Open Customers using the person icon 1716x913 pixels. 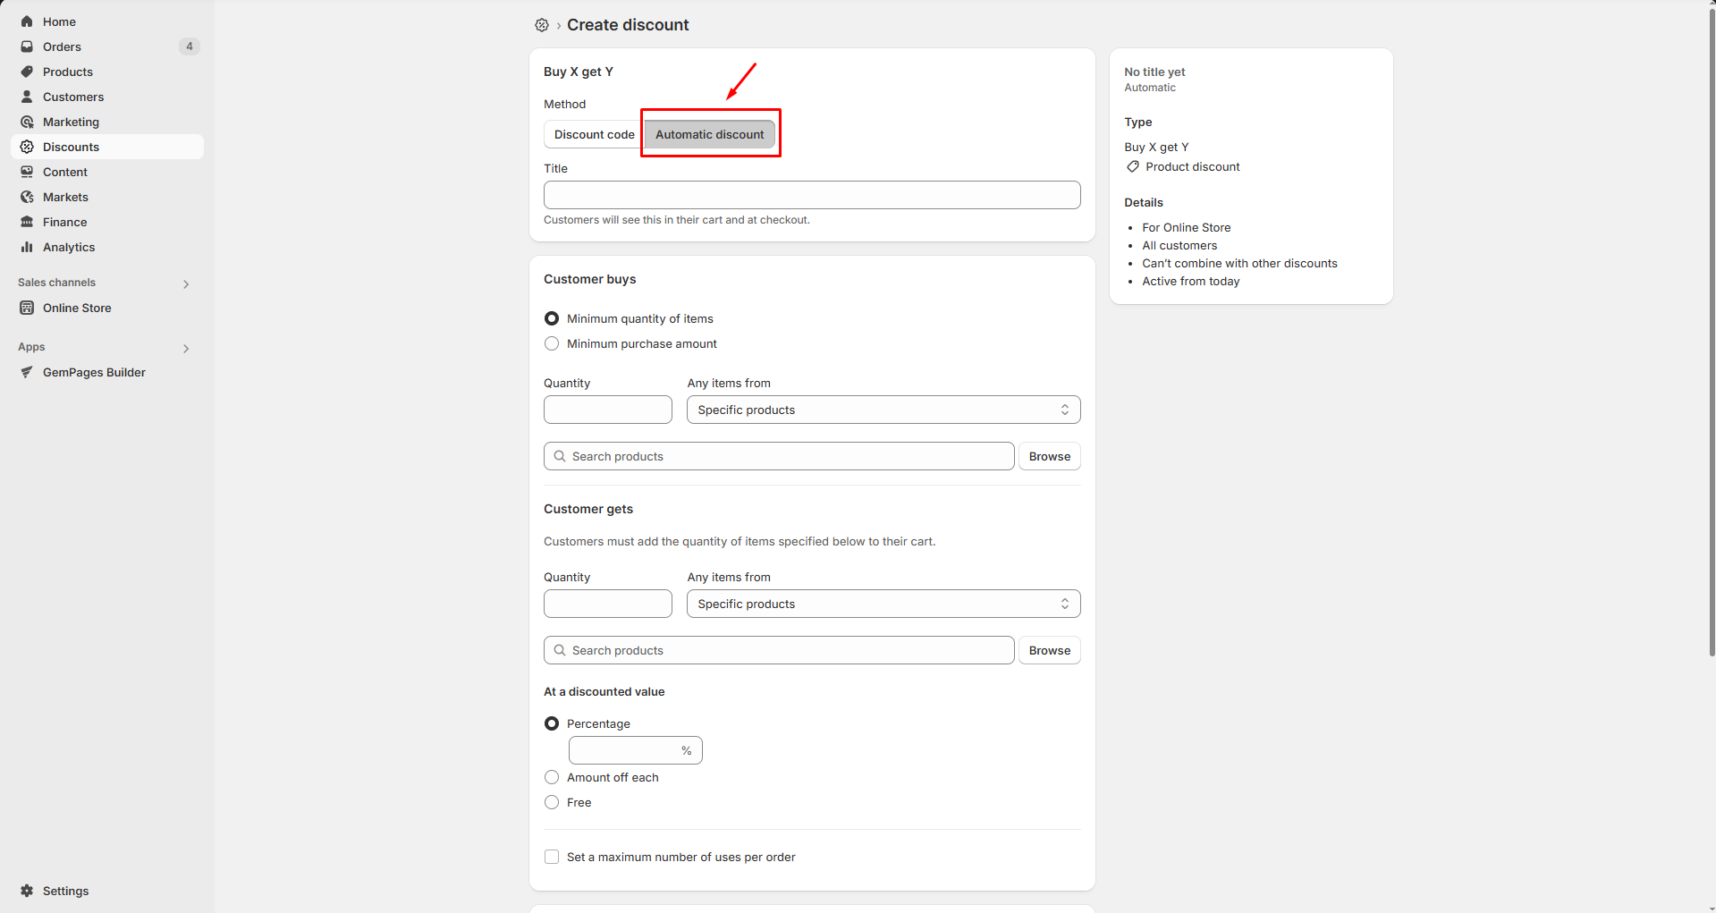point(27,97)
